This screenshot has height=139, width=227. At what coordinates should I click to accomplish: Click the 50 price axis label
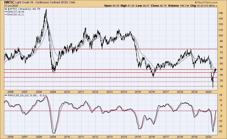tap(221, 64)
